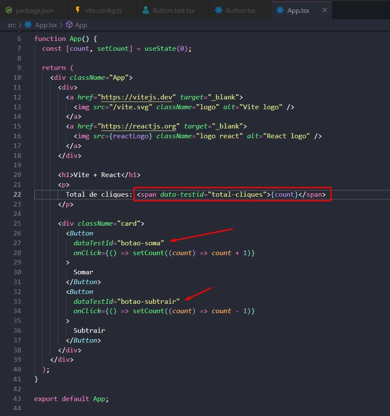
Task: Click the https://reactjs.org link in code
Action: 140,126
